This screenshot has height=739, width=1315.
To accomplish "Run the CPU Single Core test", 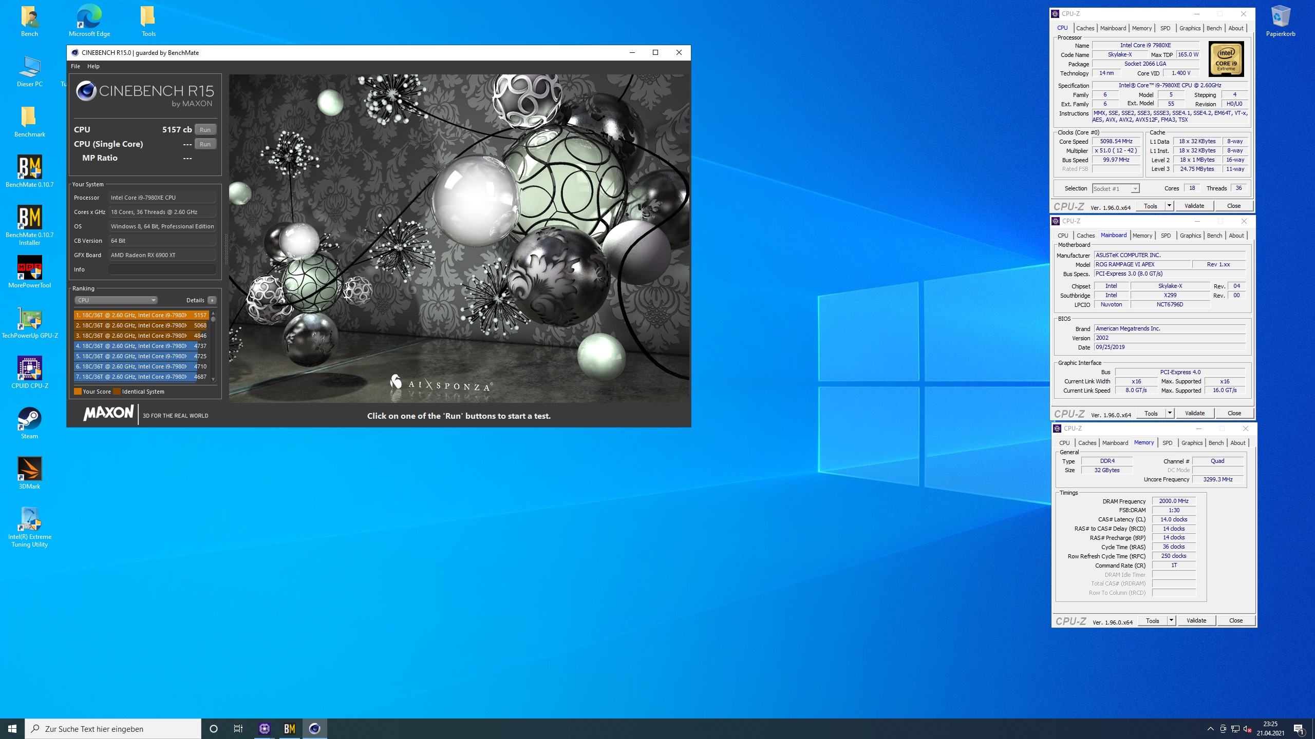I will (205, 144).
